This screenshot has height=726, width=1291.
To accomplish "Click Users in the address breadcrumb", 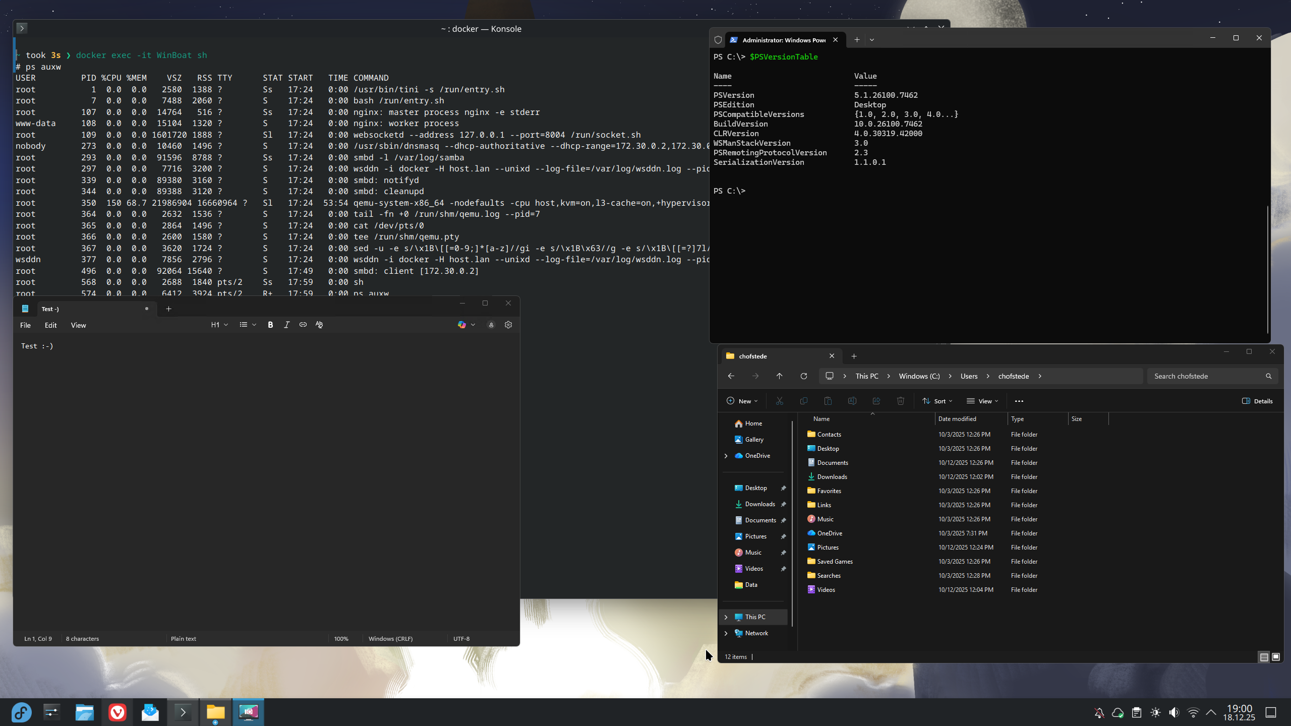I will tap(969, 376).
